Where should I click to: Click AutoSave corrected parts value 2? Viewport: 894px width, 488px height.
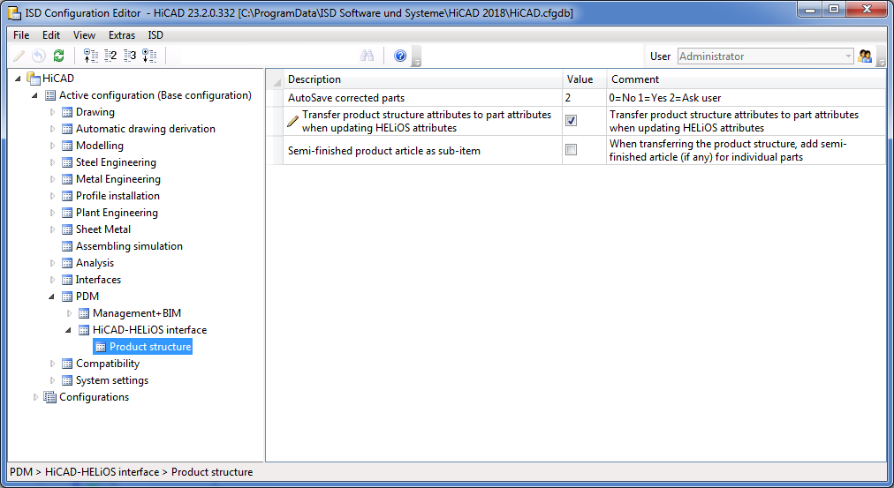(x=584, y=98)
